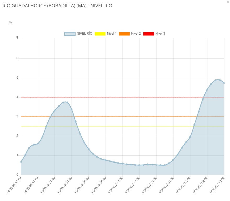Click the NIVEL RÍO legend label

point(85,34)
